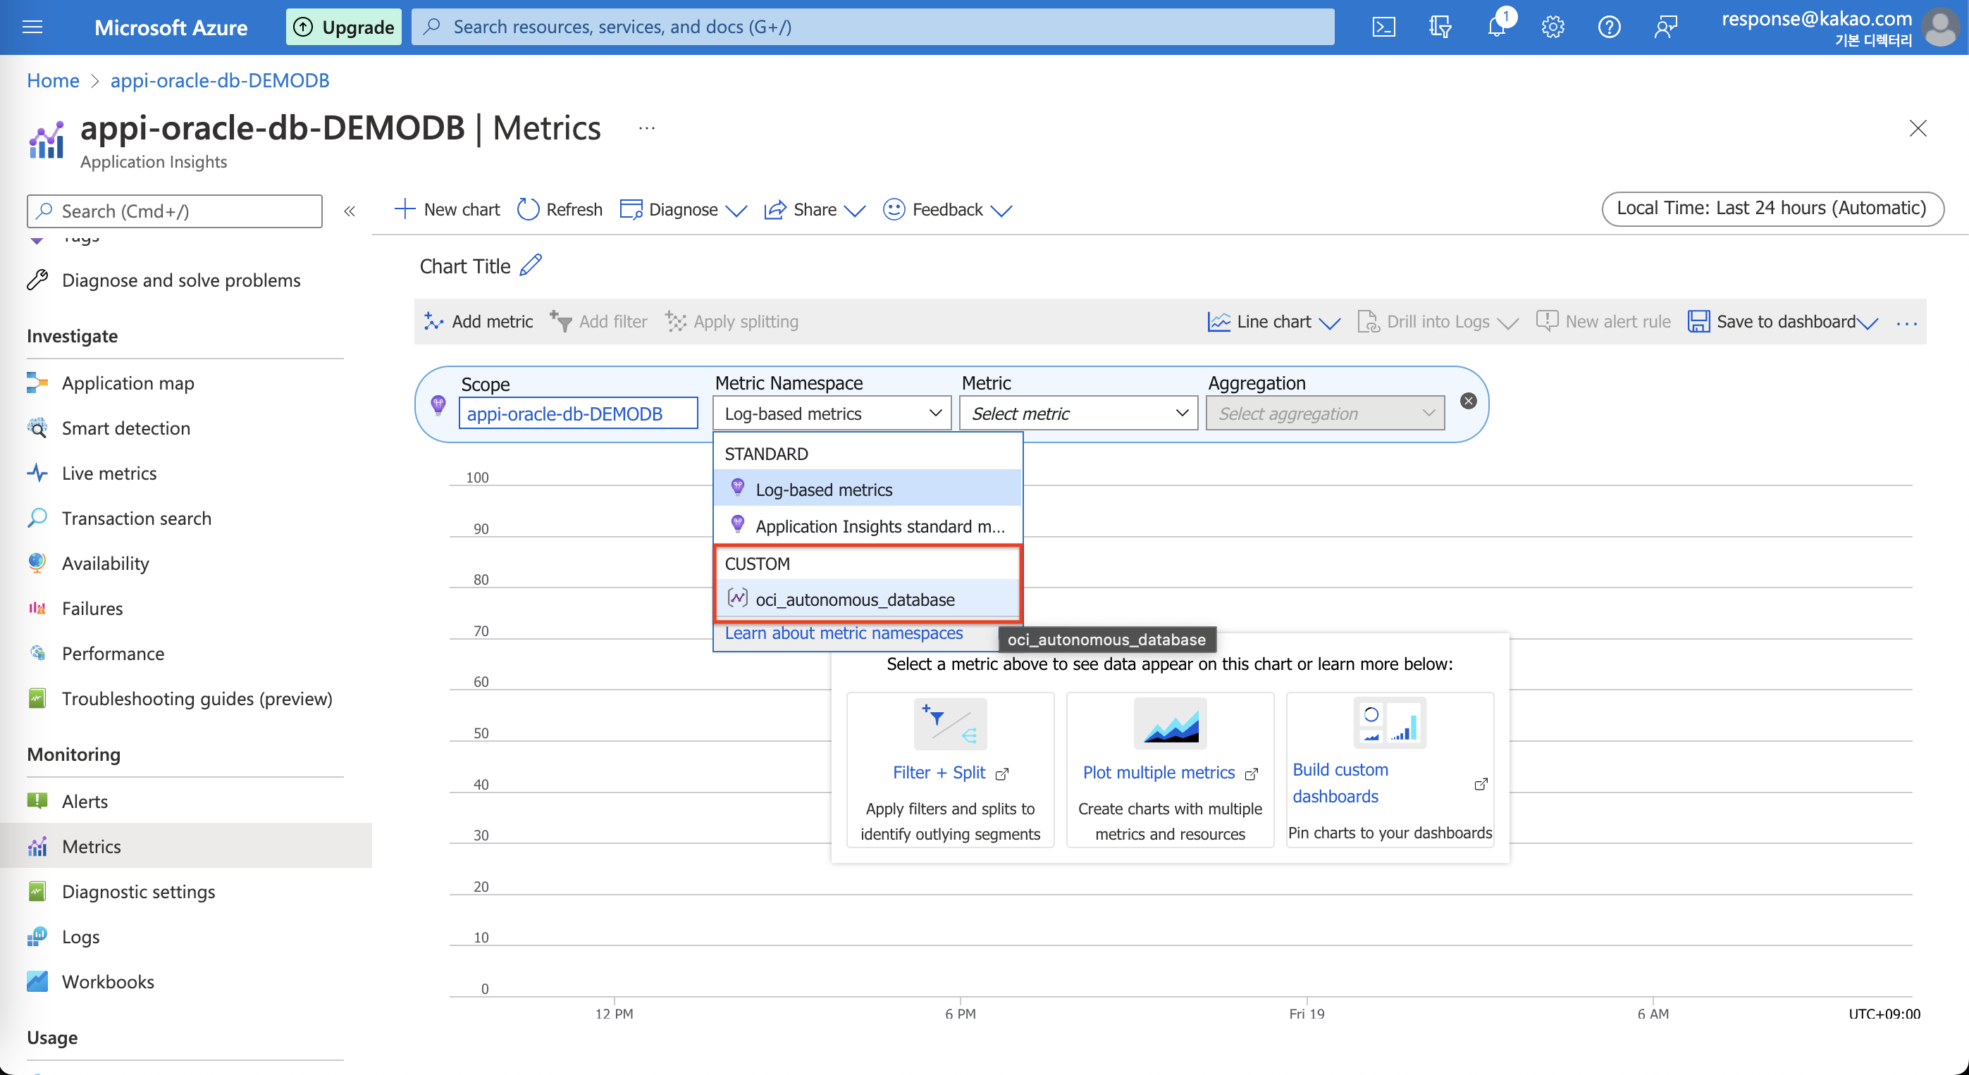This screenshot has height=1075, width=1969.
Task: Click New alert rule button
Action: coord(1603,322)
